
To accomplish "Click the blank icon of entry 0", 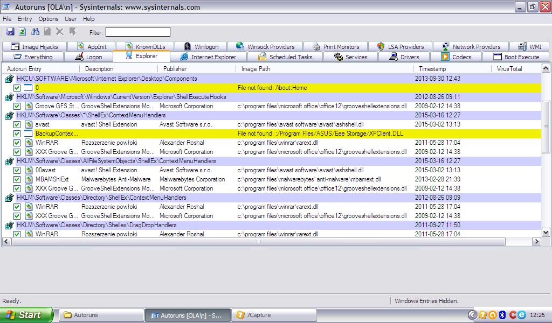I will click(x=29, y=88).
